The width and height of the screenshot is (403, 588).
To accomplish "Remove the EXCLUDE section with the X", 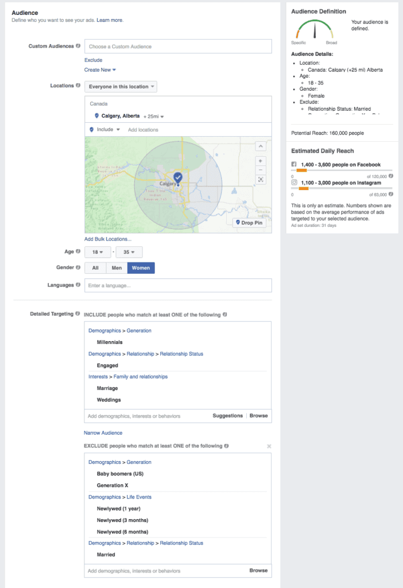I will (269, 446).
